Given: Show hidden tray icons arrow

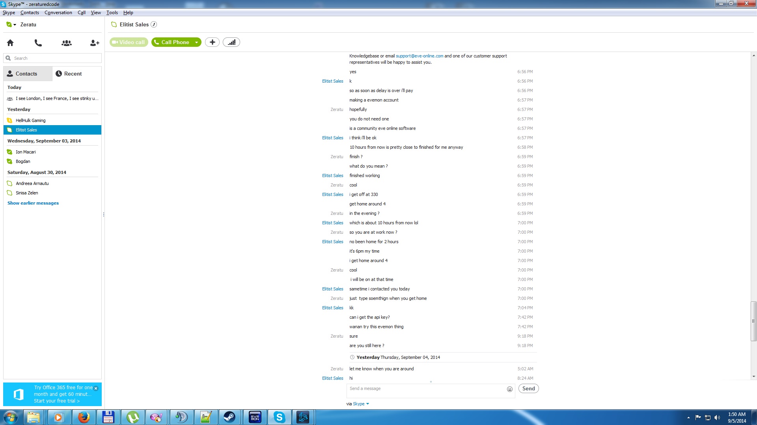Looking at the screenshot, I should [x=688, y=418].
